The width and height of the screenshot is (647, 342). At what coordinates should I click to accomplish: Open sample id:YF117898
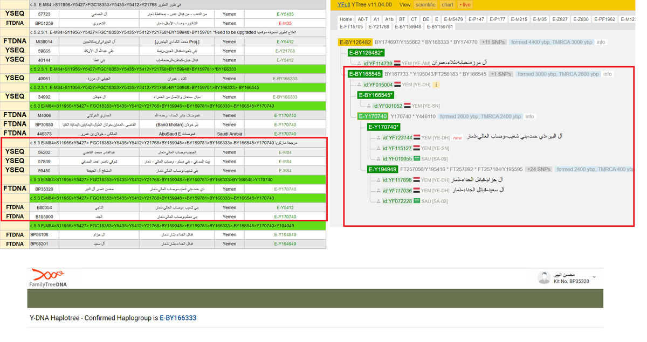click(398, 180)
